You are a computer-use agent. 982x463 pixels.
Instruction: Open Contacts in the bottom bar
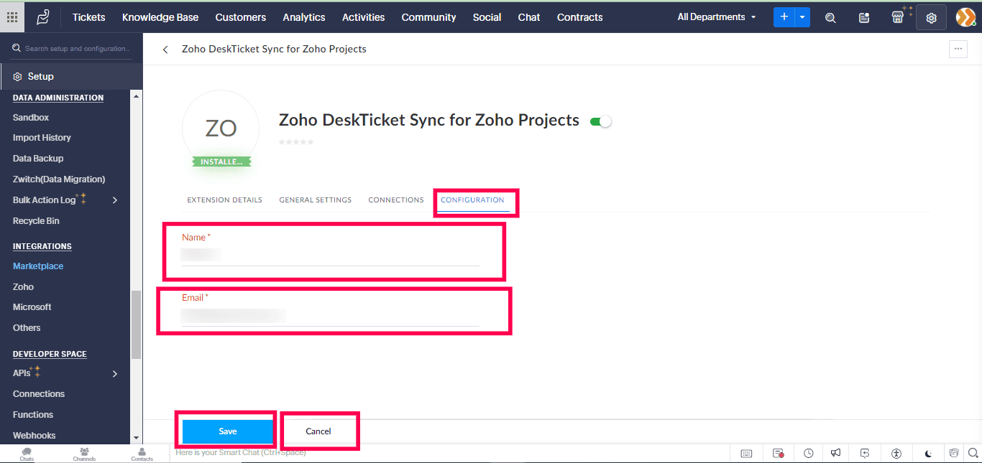pos(142,454)
